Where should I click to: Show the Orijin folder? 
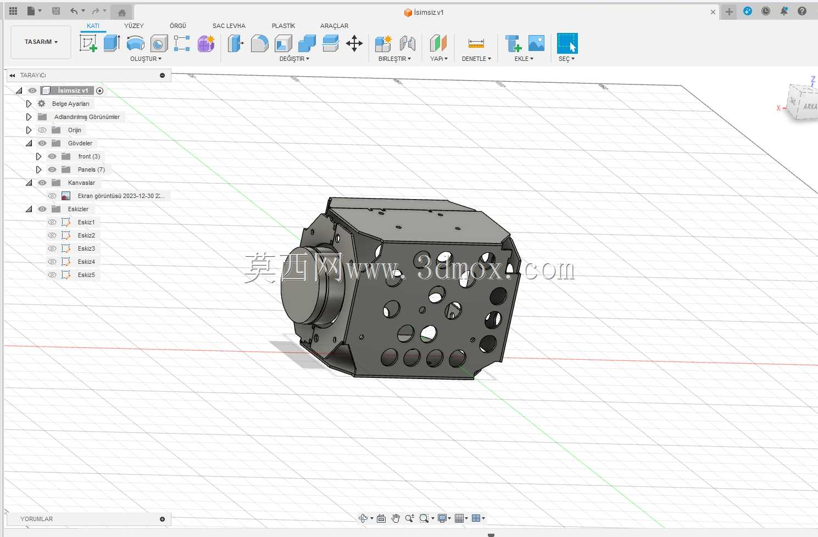click(42, 130)
